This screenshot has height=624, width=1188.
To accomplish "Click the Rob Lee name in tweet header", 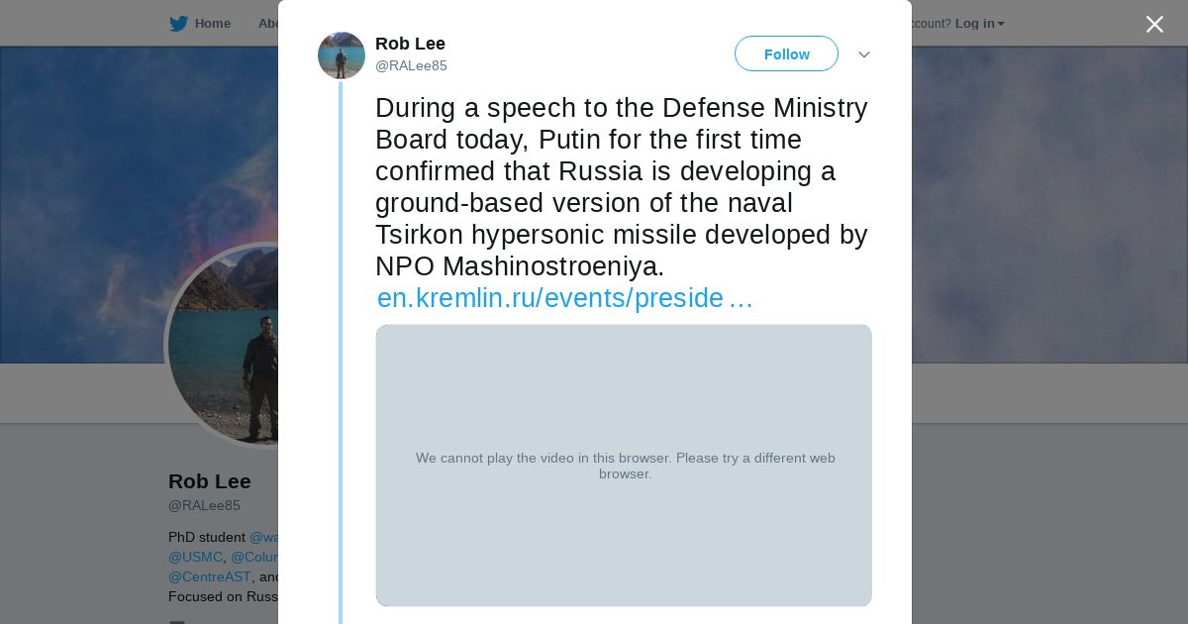I will 410,44.
